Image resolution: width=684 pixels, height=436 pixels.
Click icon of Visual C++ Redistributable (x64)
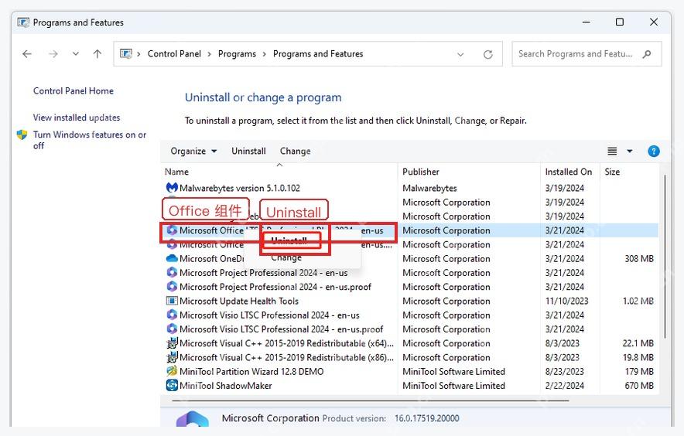pos(172,343)
